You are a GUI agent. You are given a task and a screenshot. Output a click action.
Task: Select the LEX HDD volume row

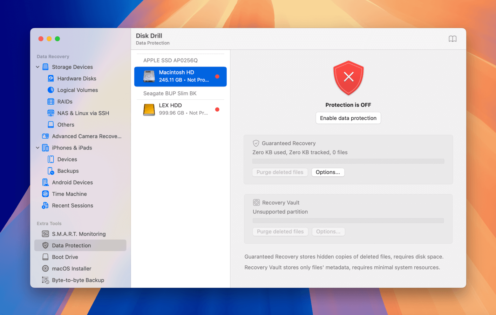click(180, 110)
